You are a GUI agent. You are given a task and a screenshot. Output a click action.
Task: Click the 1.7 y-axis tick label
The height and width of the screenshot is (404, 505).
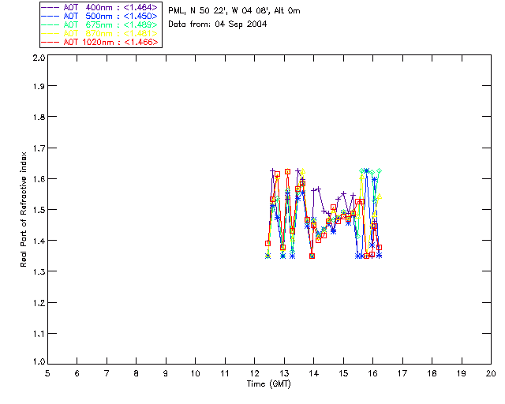click(x=38, y=149)
